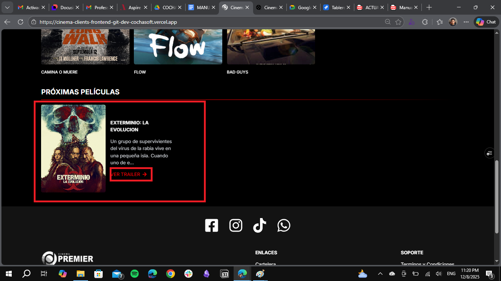Bookmark this page with the star icon
Viewport: 501px width, 281px height.
398,22
